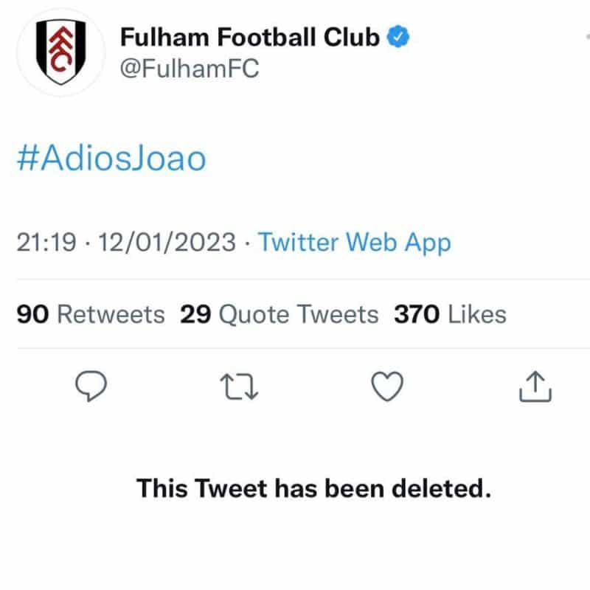
Task: Click the number 370 likes count
Action: click(417, 314)
